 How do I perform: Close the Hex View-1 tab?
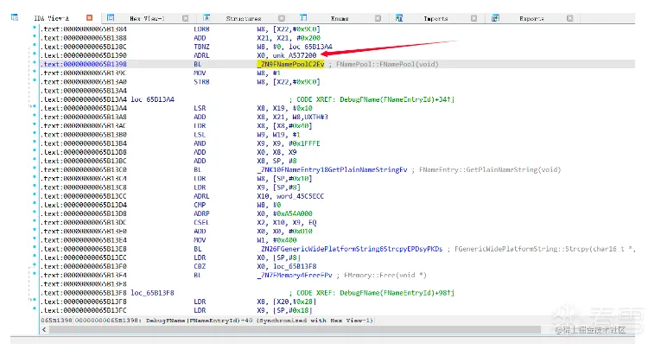pyautogui.click(x=186, y=18)
